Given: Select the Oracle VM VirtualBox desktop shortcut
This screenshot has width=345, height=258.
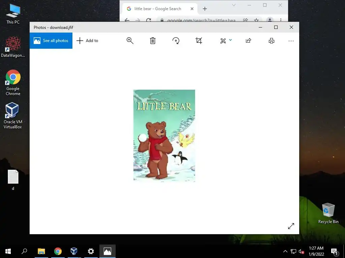Looking at the screenshot, I should pos(13,116).
